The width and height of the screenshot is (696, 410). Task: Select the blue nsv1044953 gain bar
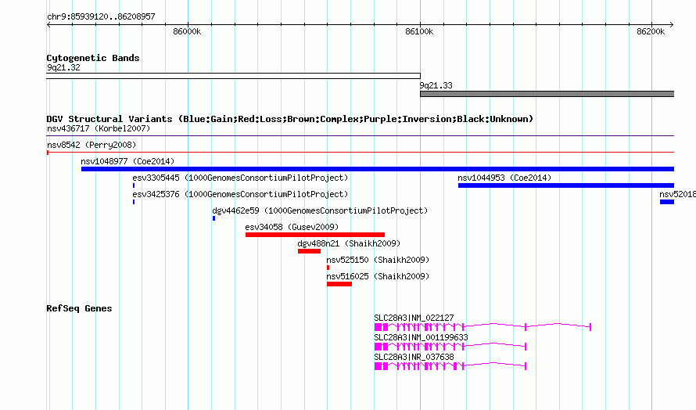tap(566, 185)
